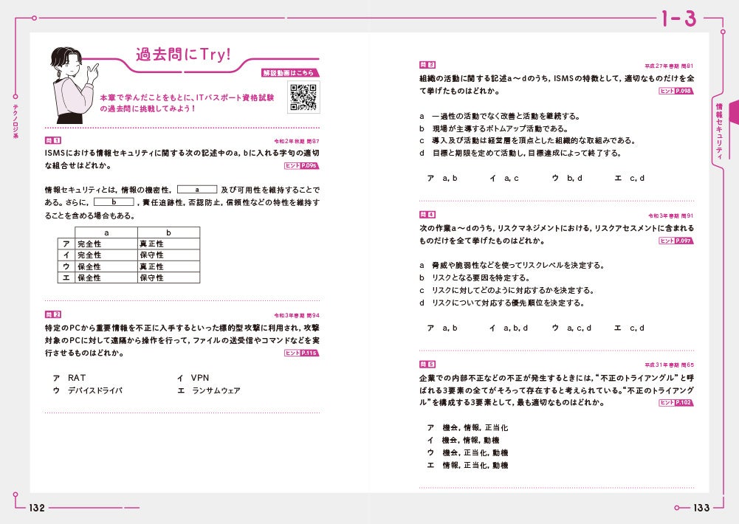
Task: Choose answer ウ a, c, d in question 4
Action: (571, 328)
